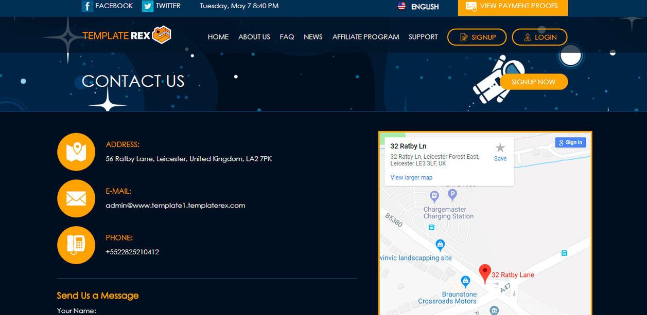Screen dimensions: 647x315
Task: Click the red 32 Ratby Lane map pin
Action: pyautogui.click(x=484, y=273)
